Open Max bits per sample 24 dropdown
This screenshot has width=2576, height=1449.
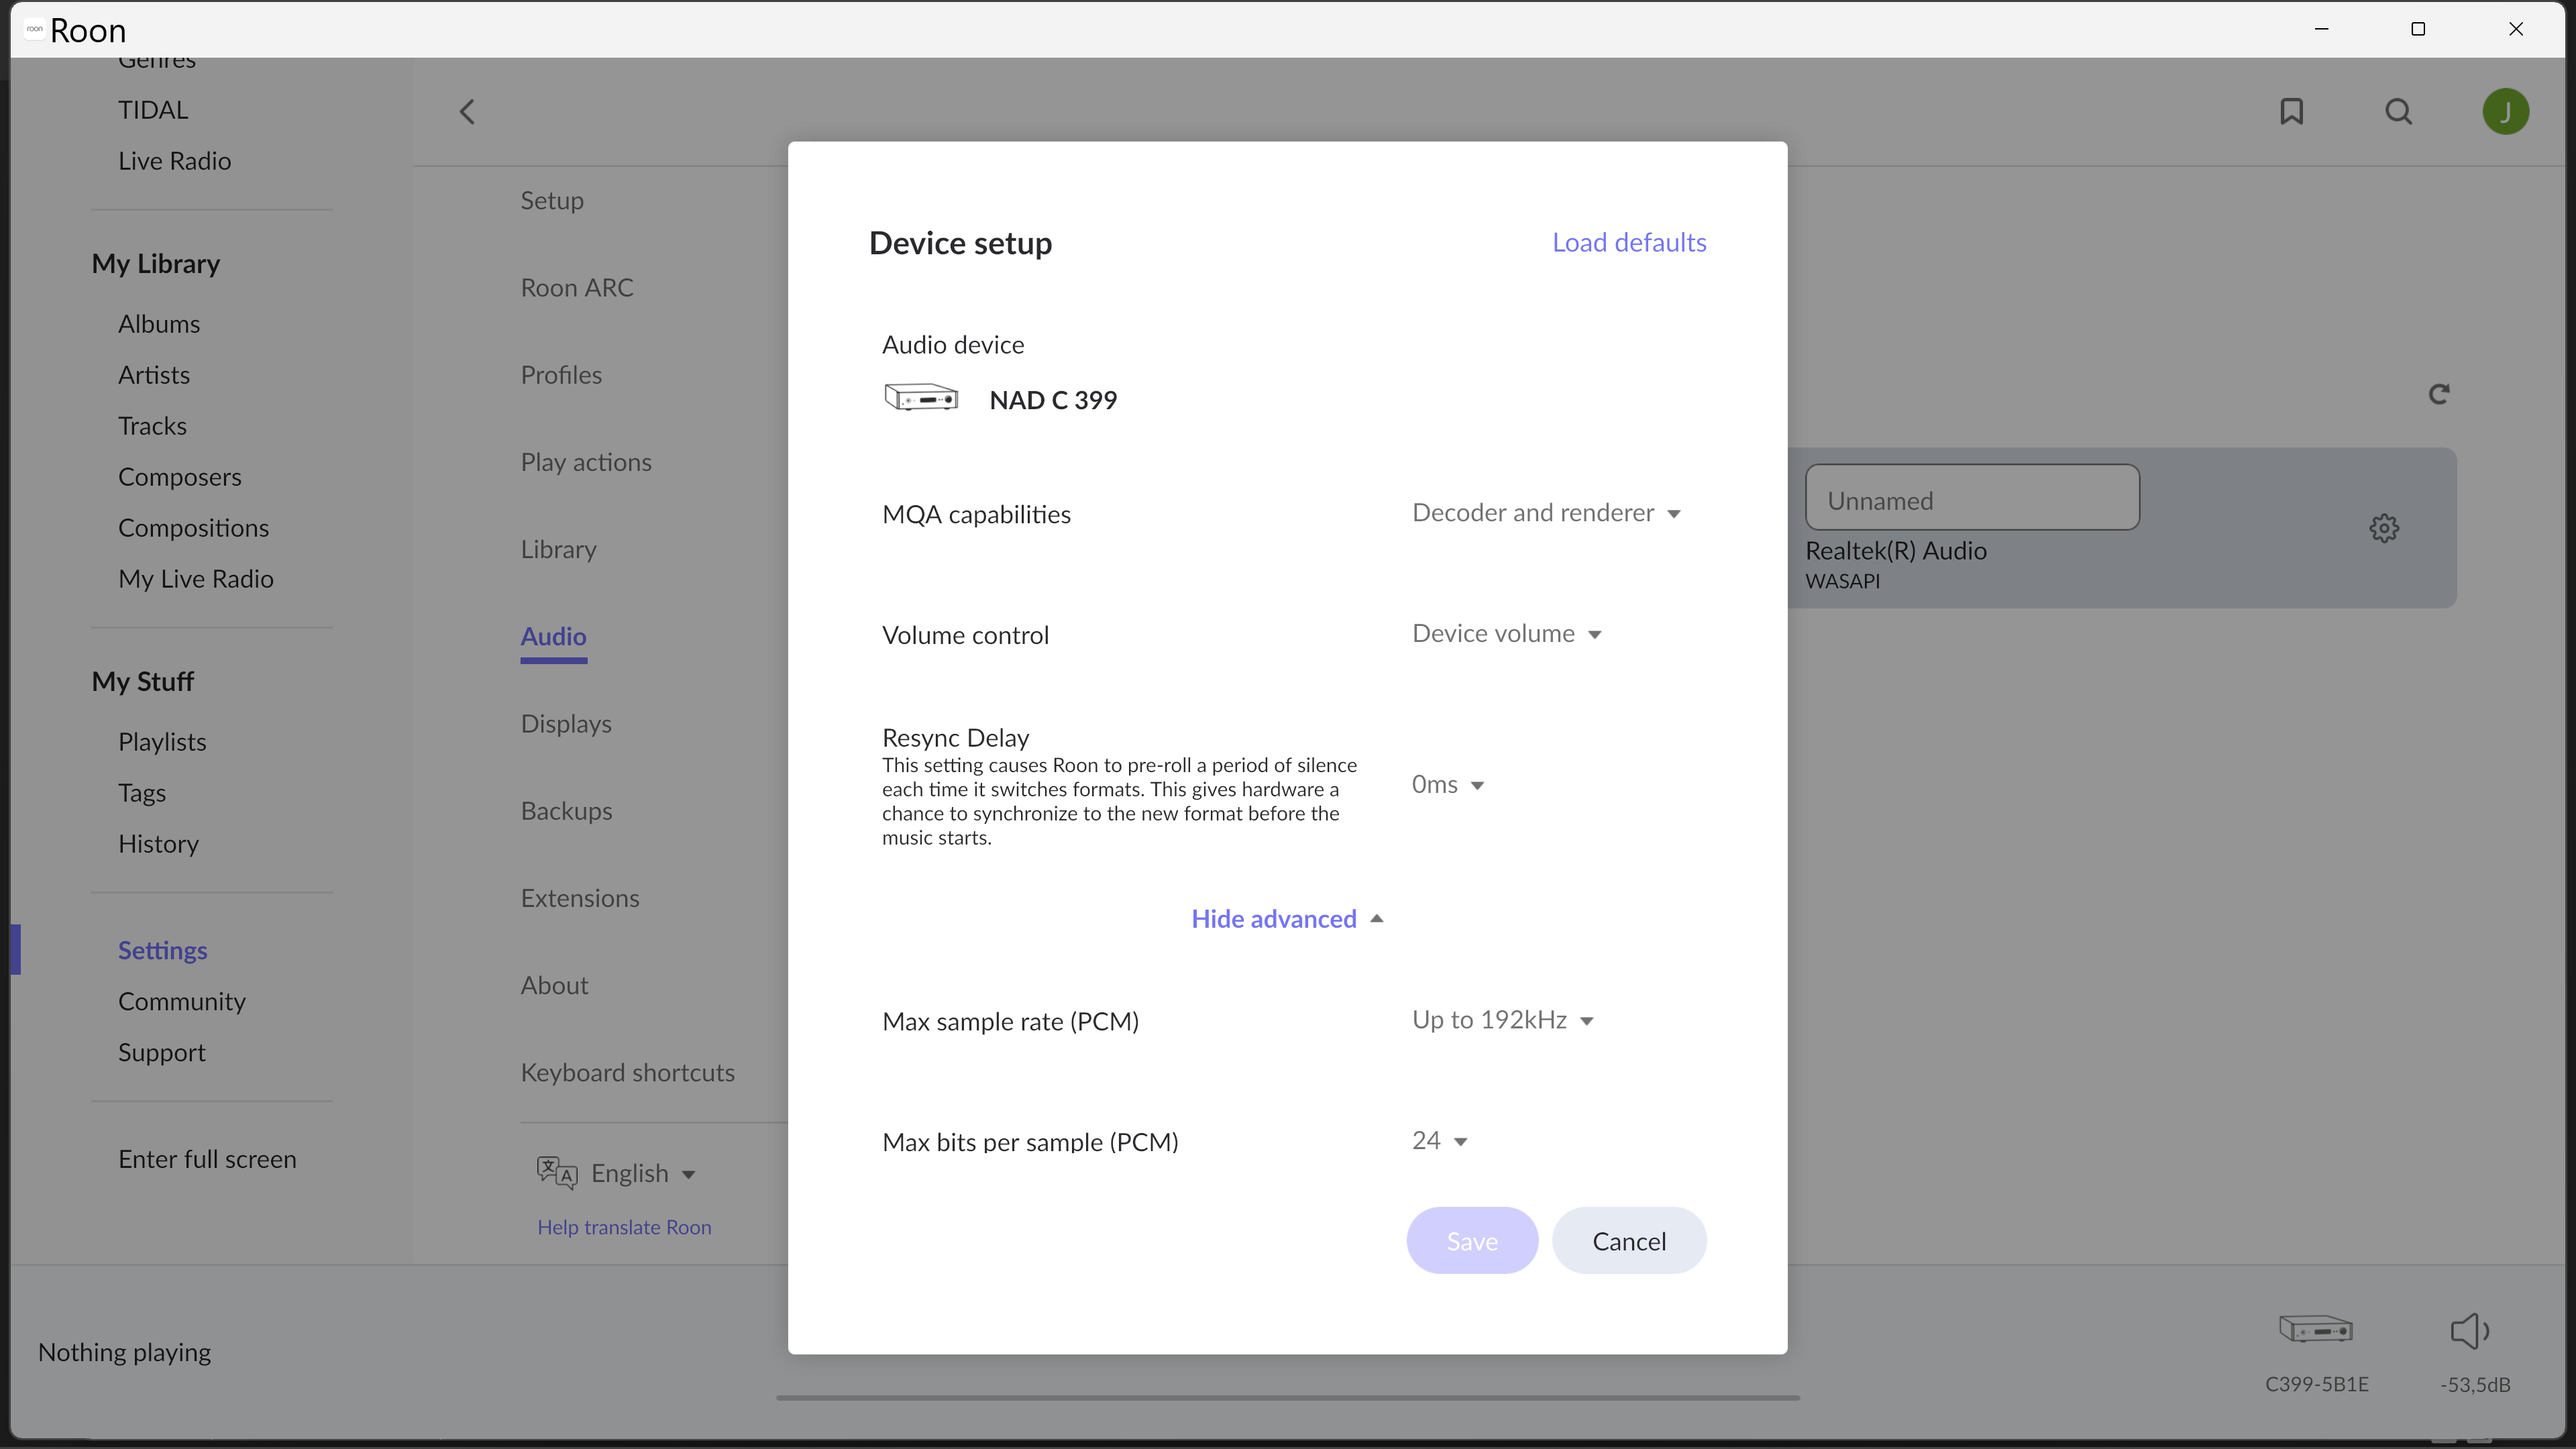[1439, 1141]
